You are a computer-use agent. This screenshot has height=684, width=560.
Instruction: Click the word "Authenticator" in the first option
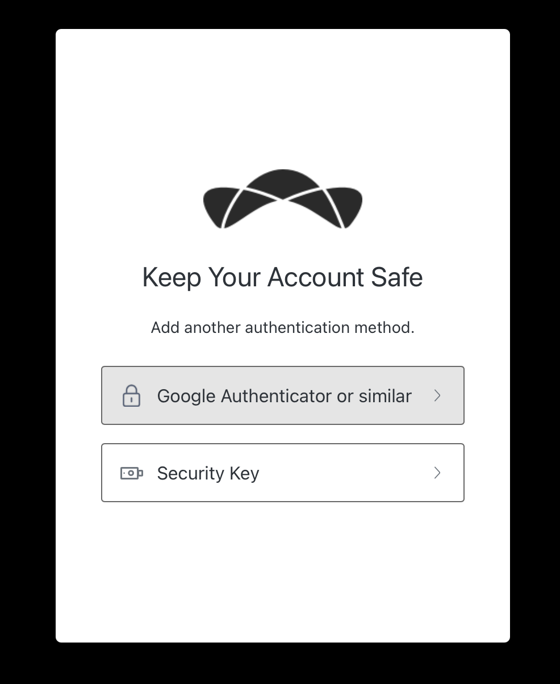(276, 395)
